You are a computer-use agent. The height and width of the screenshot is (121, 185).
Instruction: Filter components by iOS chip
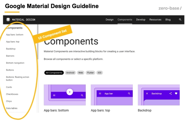click(x=100, y=73)
